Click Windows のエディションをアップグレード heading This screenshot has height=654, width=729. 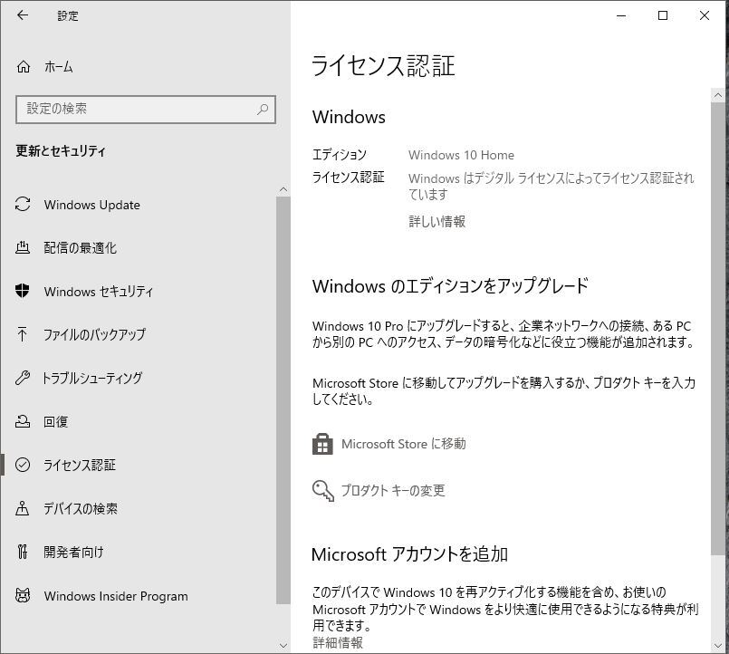point(450,285)
